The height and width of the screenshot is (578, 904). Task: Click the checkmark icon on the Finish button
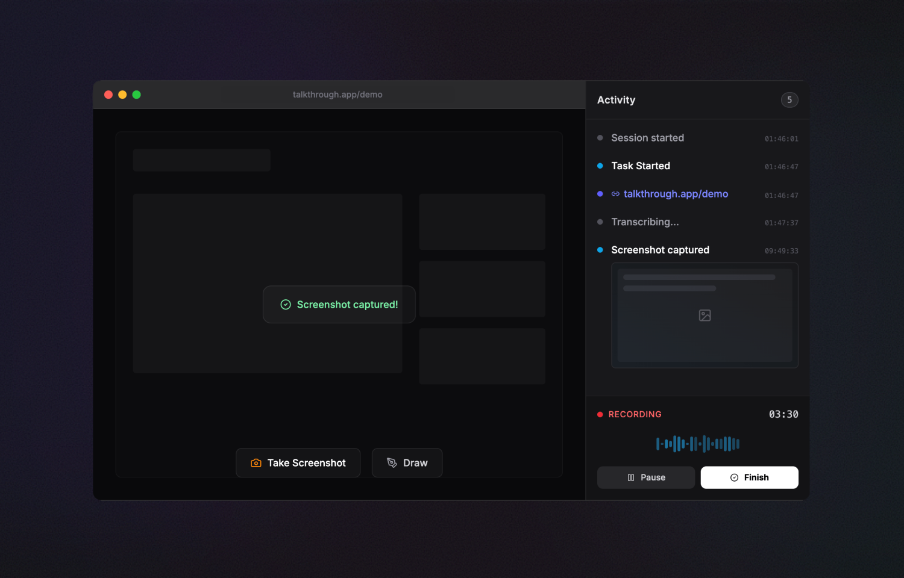[733, 477]
